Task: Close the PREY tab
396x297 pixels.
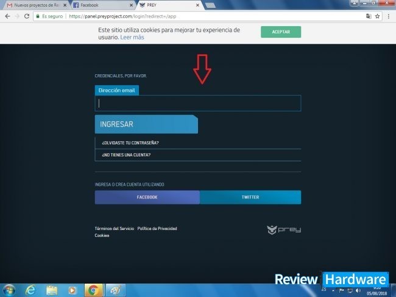Action: point(198,5)
